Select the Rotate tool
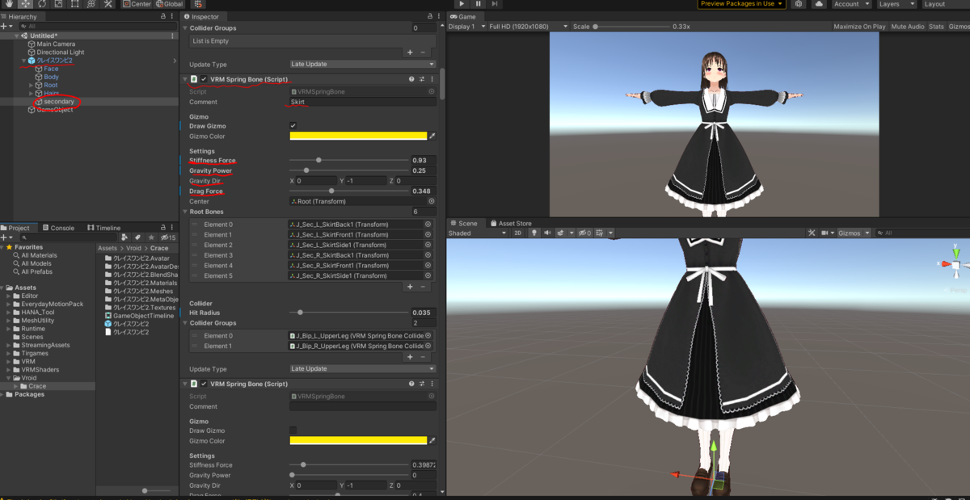 [x=42, y=4]
